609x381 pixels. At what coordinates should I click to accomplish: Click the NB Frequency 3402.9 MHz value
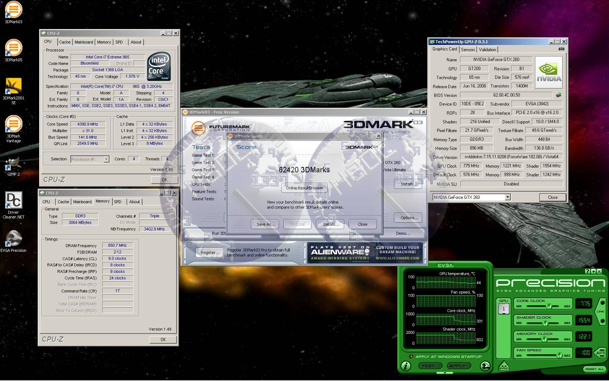click(x=154, y=229)
